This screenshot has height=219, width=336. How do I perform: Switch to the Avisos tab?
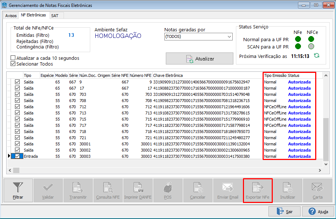pyautogui.click(x=11, y=16)
